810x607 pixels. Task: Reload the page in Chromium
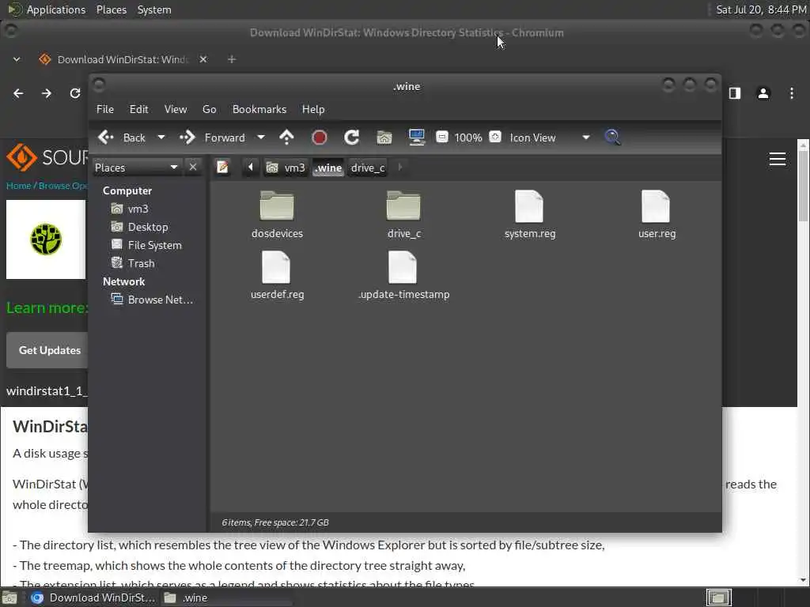(75, 93)
